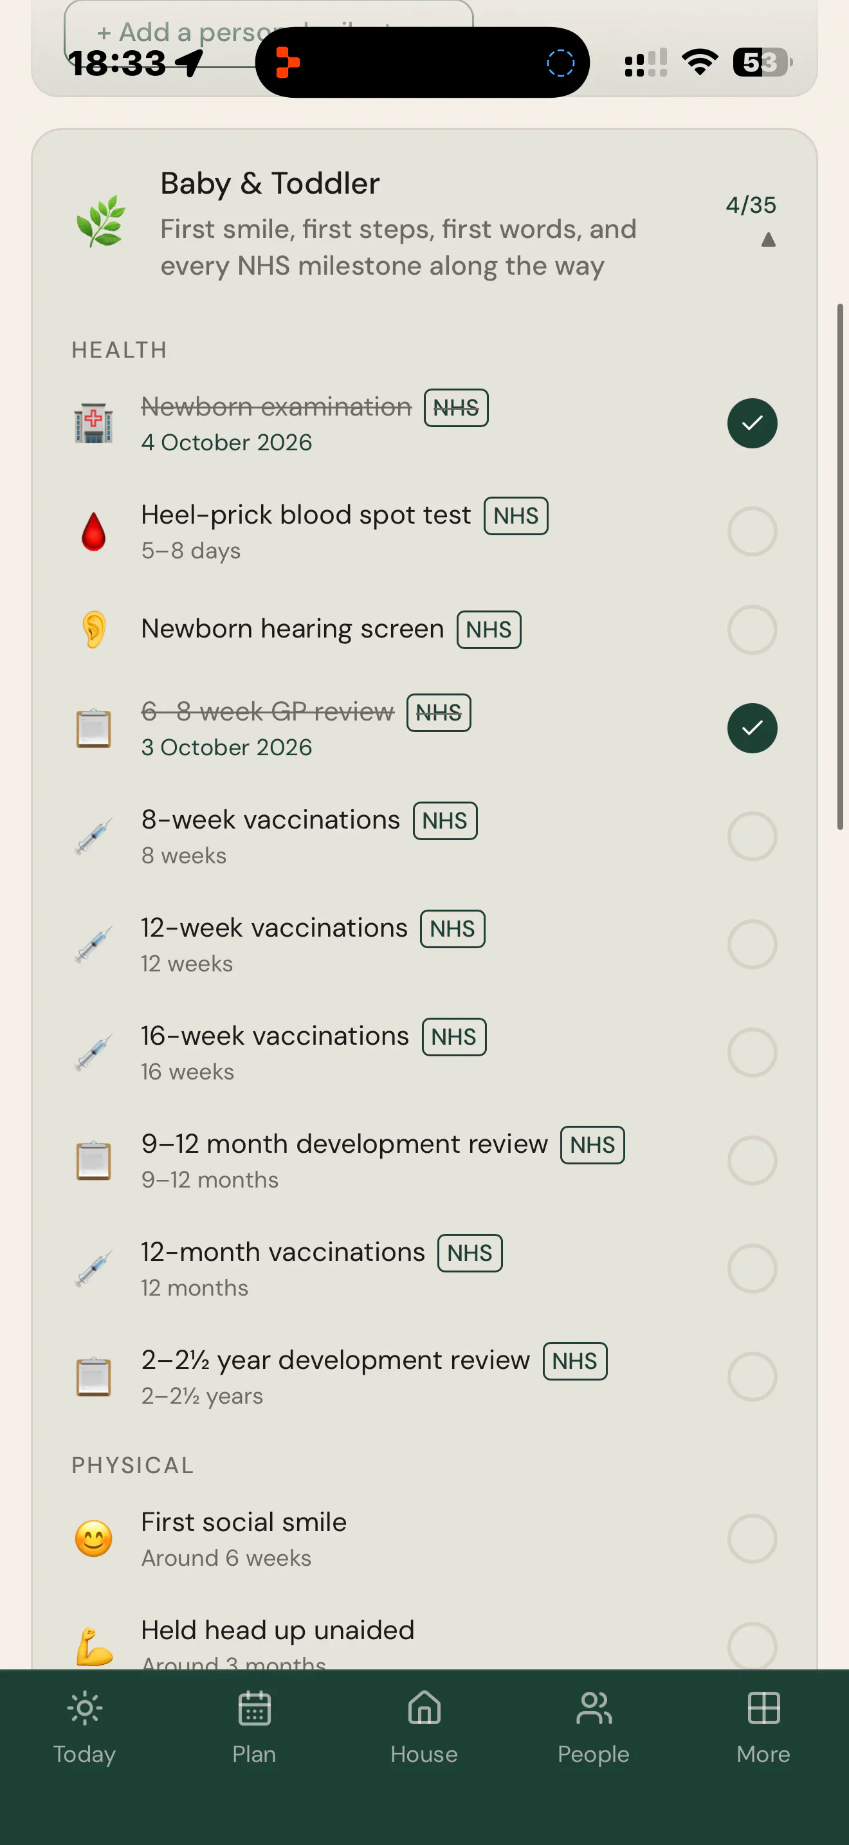Viewport: 849px width, 1845px height.
Task: Tap the blood drop icon for Heel-prick test
Action: coord(94,531)
